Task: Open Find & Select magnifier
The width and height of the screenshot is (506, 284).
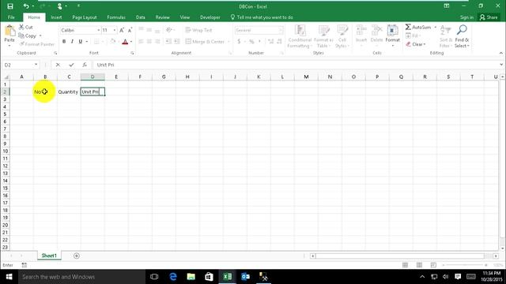Action: point(462,36)
